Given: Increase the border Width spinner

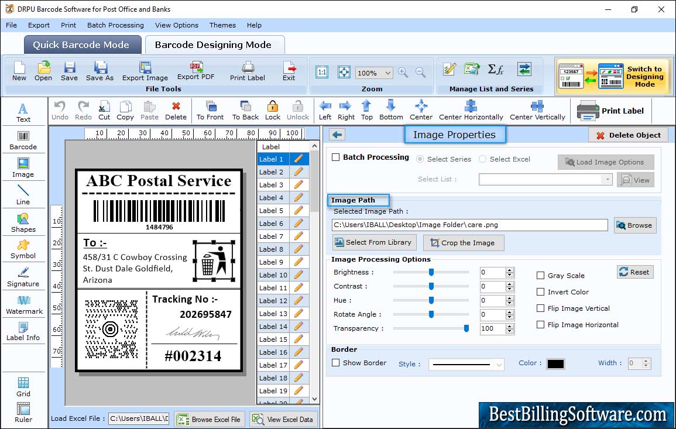Looking at the screenshot, I should point(646,361).
